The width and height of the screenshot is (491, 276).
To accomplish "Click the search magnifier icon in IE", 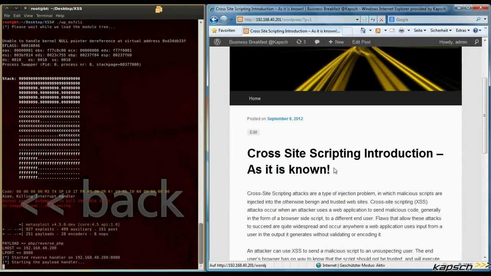I will [x=478, y=20].
